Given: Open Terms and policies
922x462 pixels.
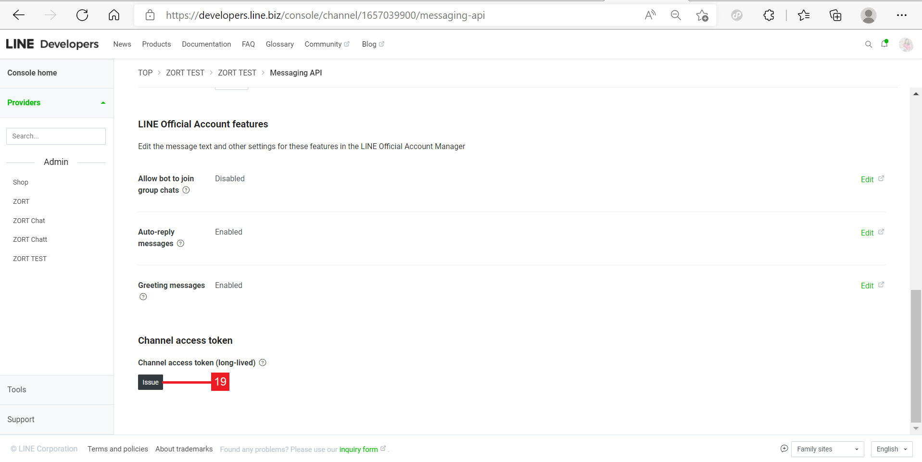Looking at the screenshot, I should pos(118,449).
